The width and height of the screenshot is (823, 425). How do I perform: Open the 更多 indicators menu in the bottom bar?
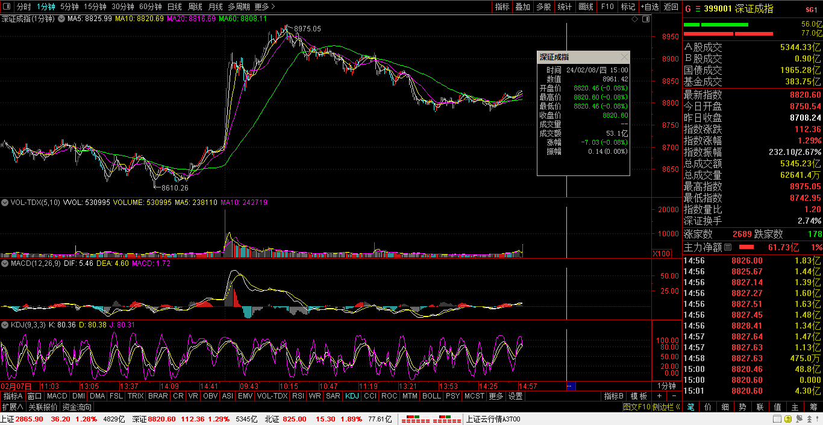pos(496,396)
